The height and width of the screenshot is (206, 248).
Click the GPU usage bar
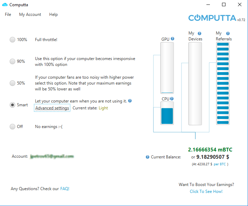167,68
